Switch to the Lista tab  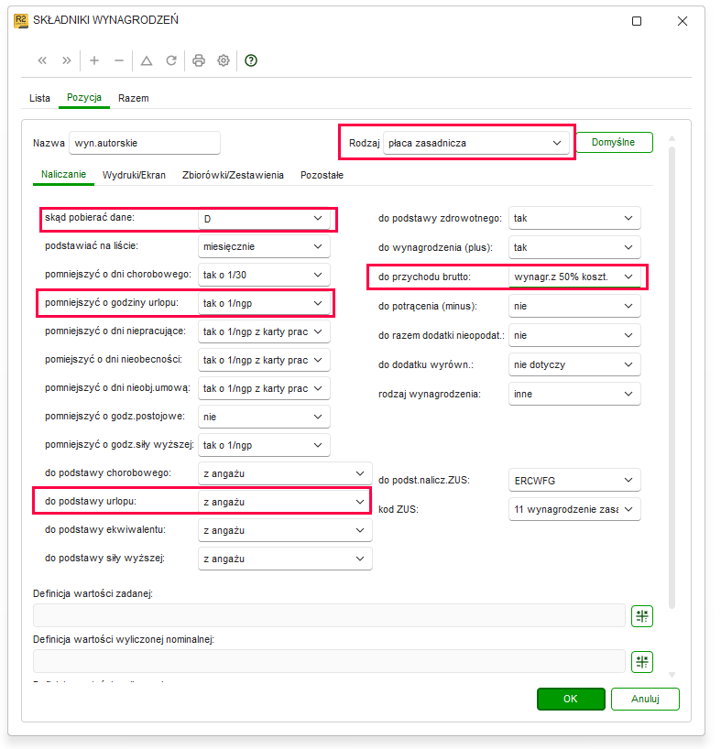pos(39,98)
